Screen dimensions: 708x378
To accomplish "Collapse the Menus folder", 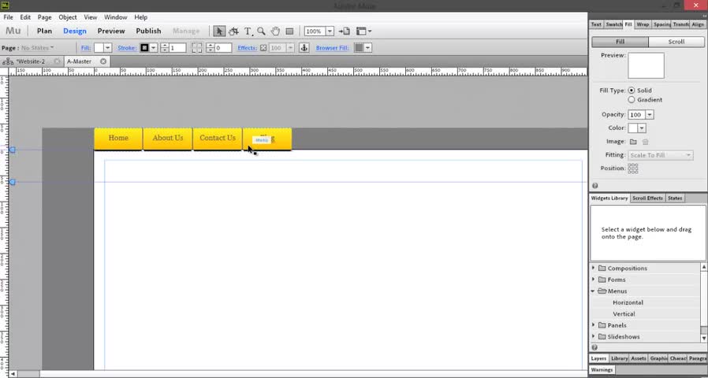I will [x=594, y=291].
